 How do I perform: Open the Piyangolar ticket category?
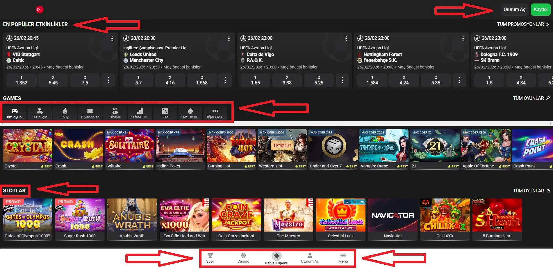point(90,113)
